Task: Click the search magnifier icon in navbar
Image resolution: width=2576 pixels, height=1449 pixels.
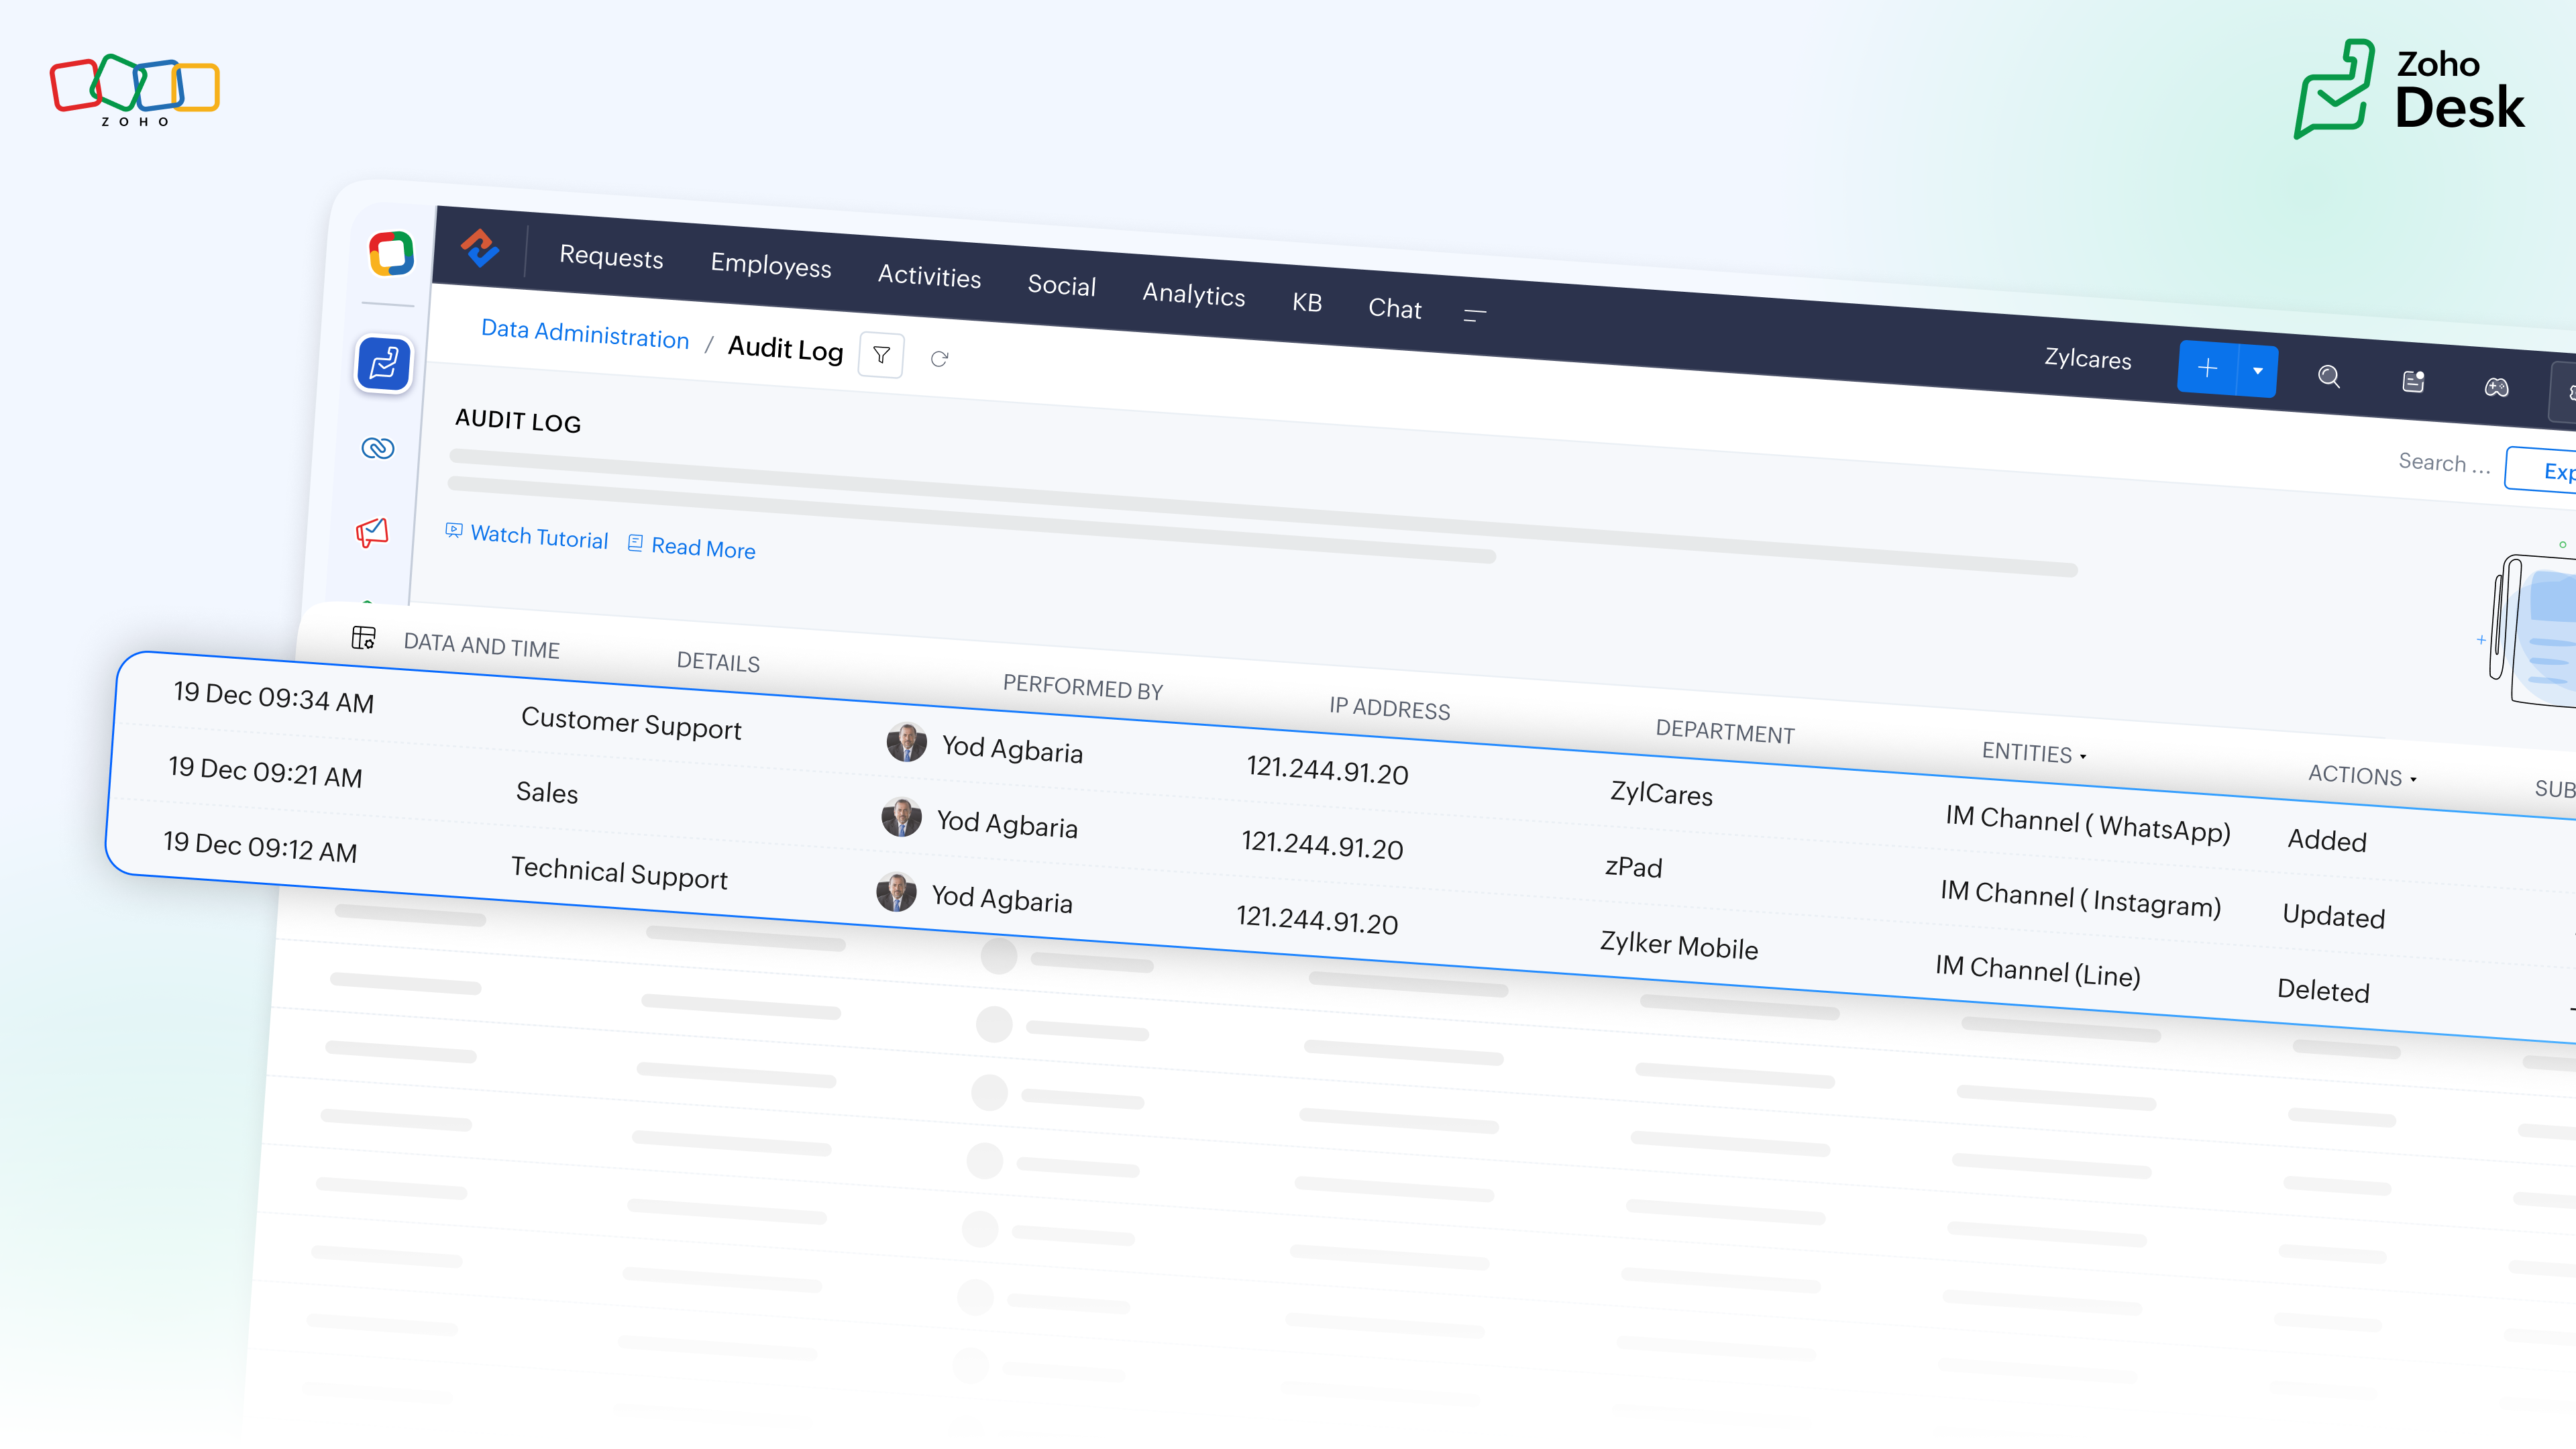Action: coord(2329,376)
